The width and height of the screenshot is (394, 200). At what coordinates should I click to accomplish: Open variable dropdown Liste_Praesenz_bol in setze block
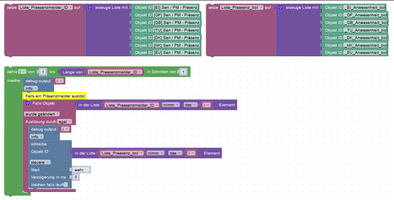pyautogui.click(x=242, y=7)
